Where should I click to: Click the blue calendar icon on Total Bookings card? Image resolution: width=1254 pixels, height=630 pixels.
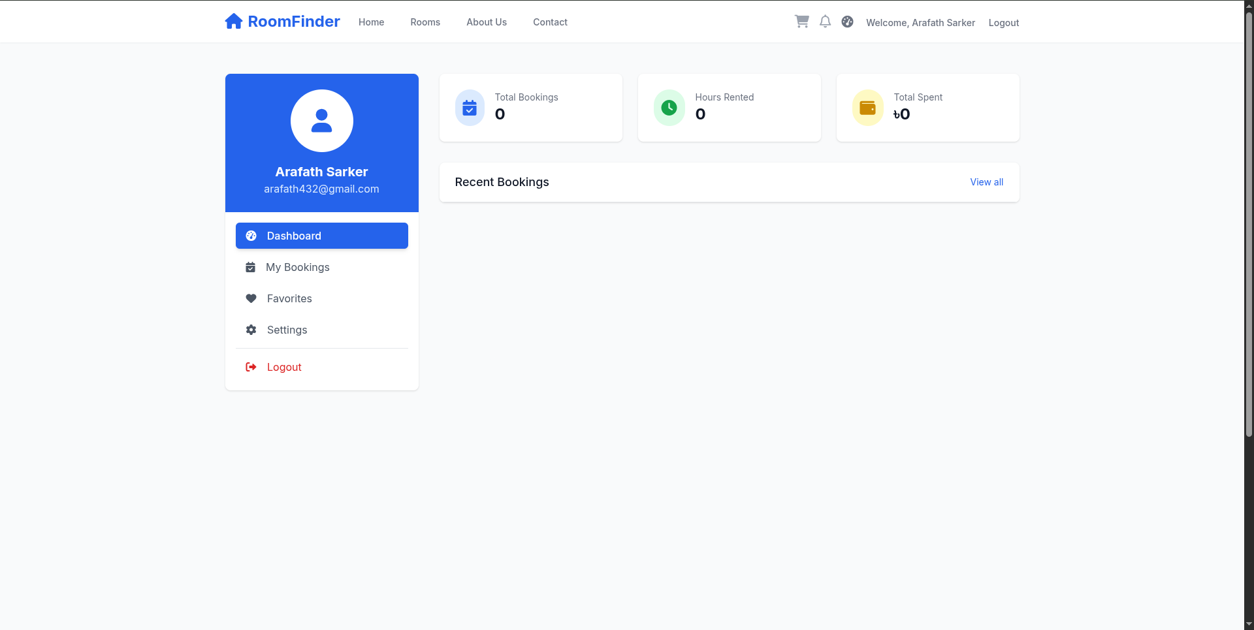[x=470, y=107]
